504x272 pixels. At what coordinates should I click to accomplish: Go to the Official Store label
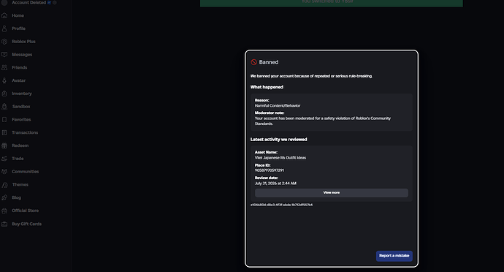25,211
